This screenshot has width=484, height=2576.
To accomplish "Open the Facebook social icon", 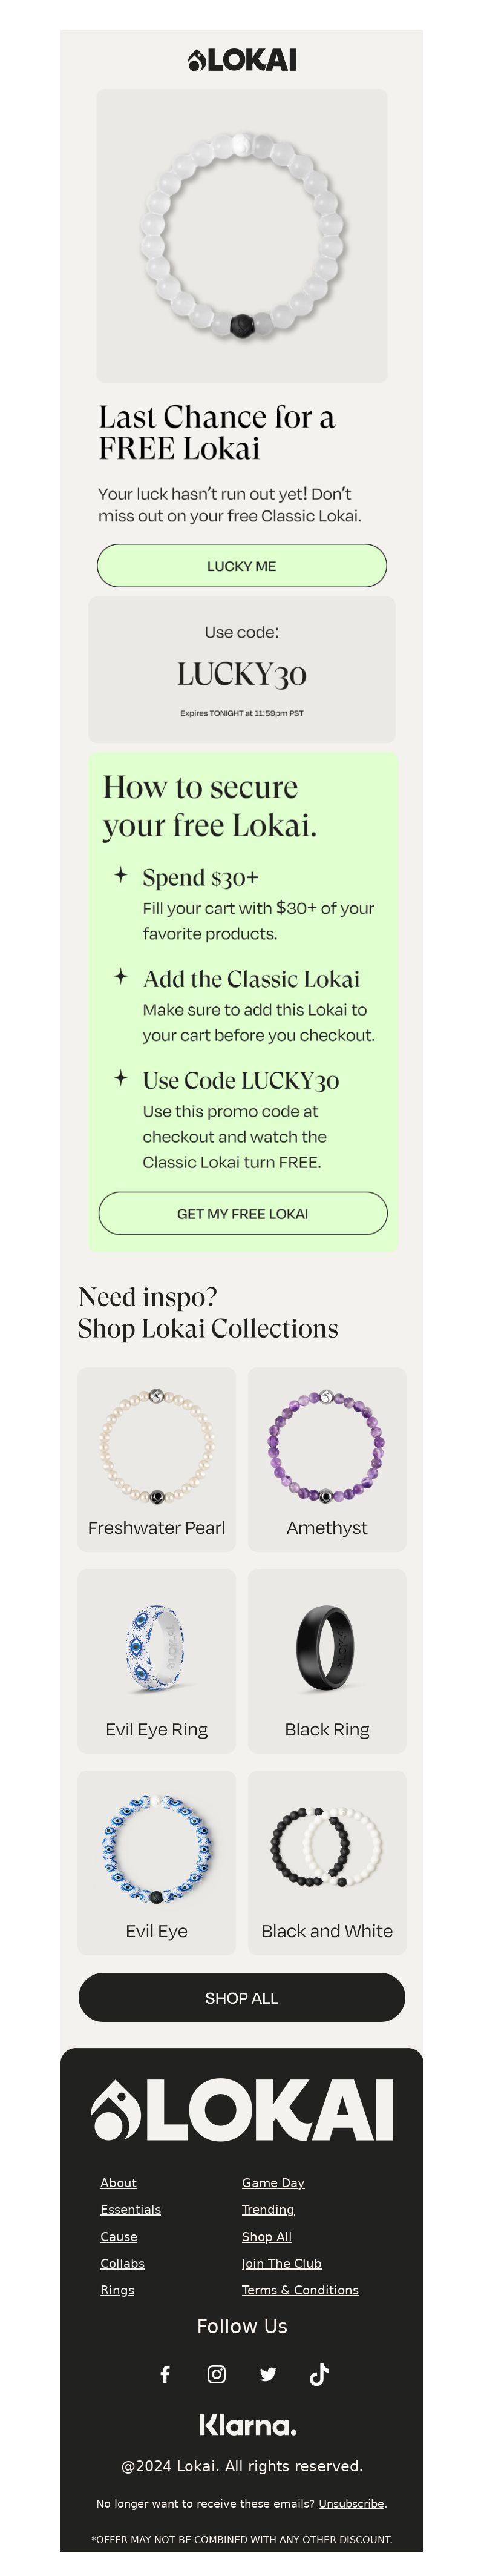I will (165, 2374).
